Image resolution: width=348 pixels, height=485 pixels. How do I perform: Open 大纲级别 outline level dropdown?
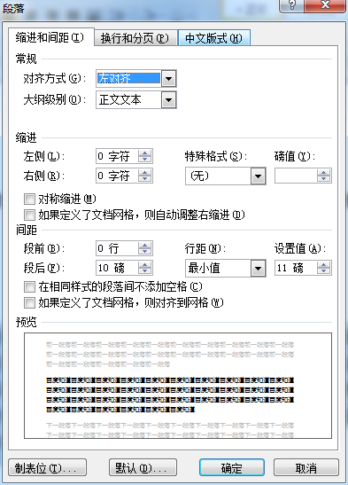point(168,100)
